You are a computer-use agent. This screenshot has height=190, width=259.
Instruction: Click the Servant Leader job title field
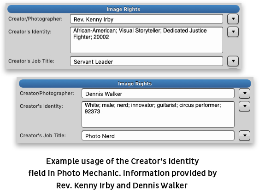pos(147,61)
